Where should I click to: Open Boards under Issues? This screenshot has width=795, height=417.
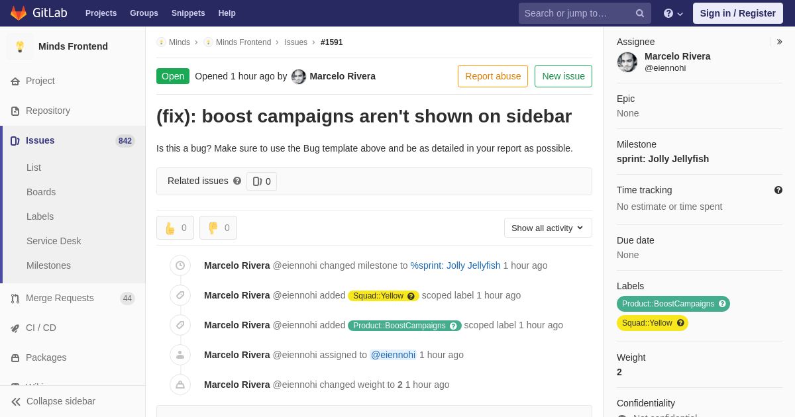tap(41, 192)
